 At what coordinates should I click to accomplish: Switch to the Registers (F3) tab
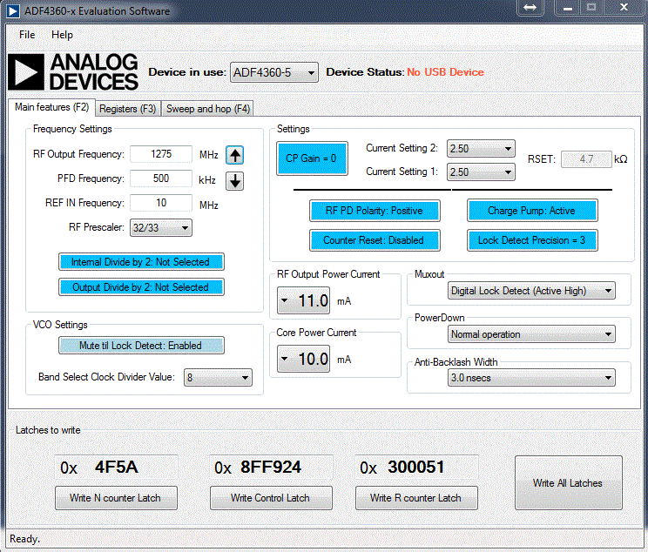pos(127,109)
